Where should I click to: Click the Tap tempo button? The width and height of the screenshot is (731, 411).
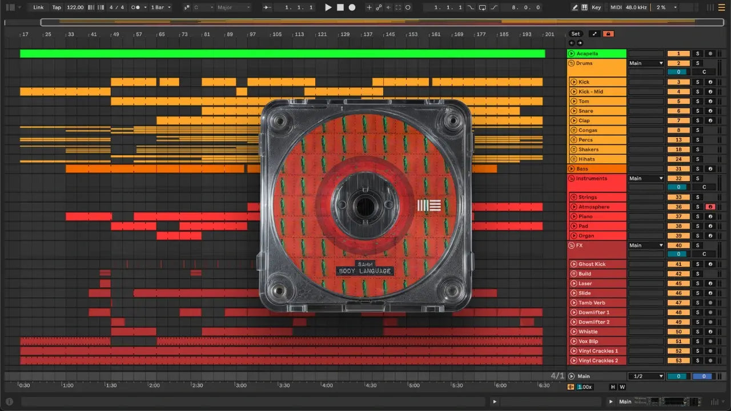click(x=57, y=7)
